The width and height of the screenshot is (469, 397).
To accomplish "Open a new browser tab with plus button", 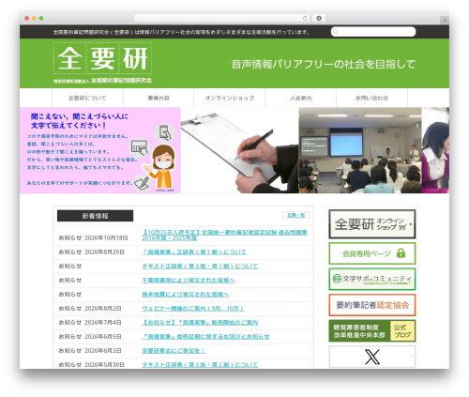I will pyautogui.click(x=445, y=21).
